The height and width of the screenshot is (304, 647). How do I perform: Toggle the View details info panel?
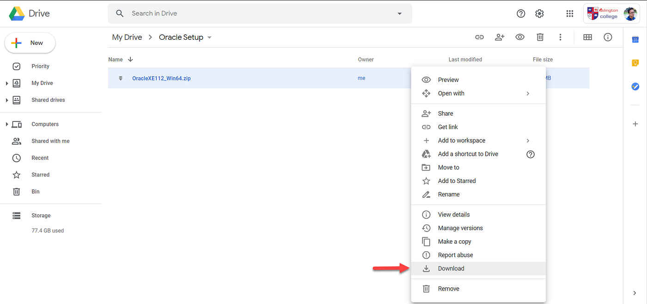point(608,37)
